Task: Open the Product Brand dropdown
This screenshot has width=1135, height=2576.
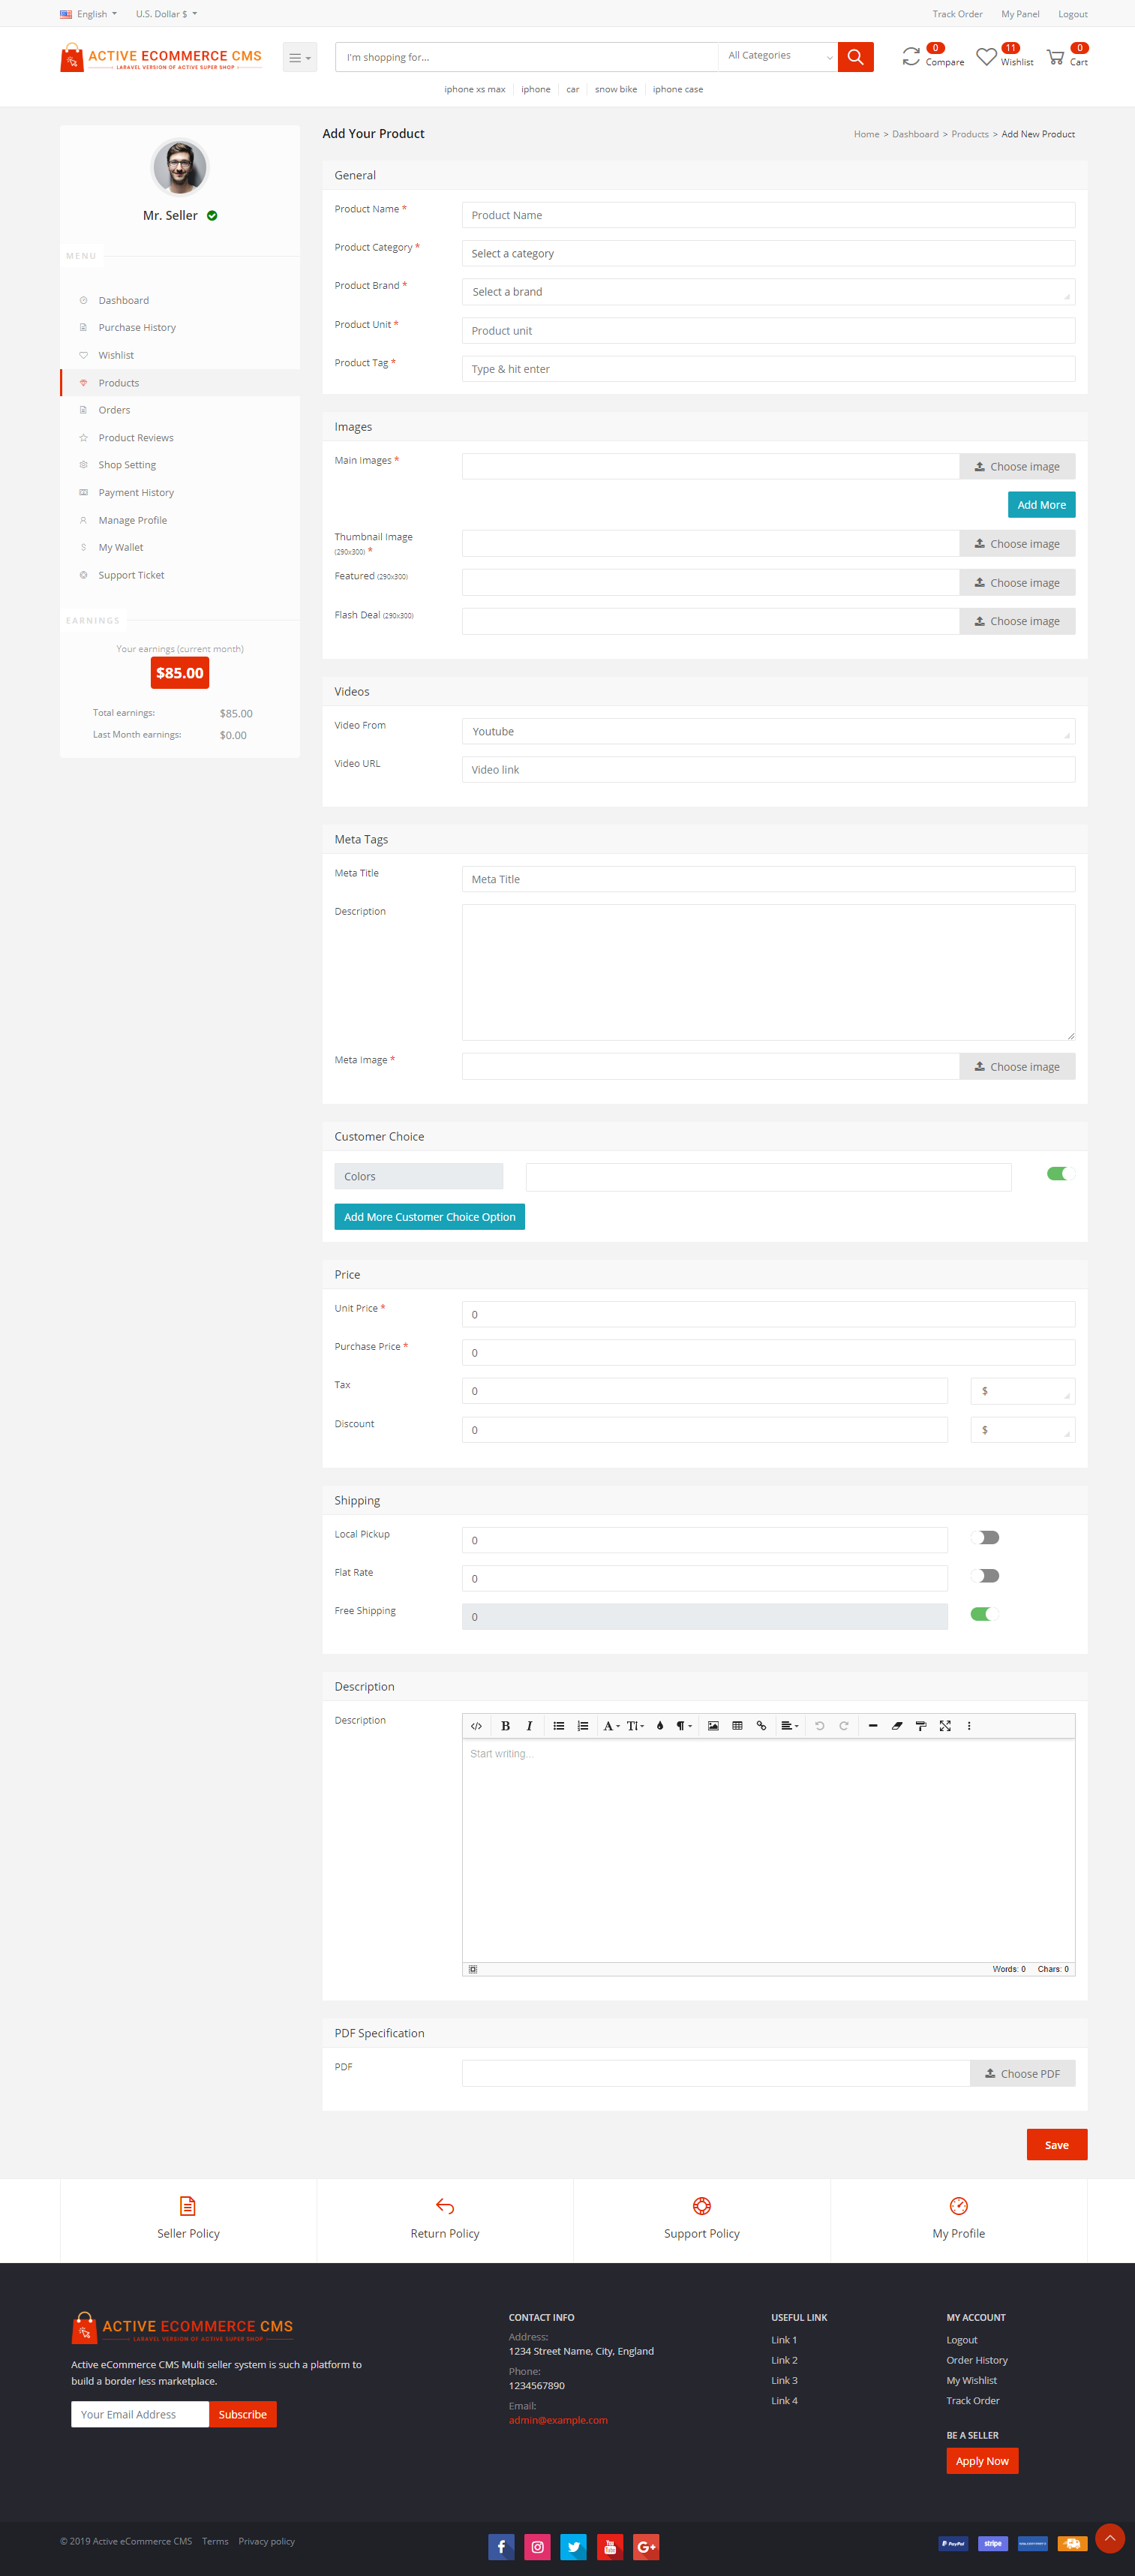Action: 768,292
